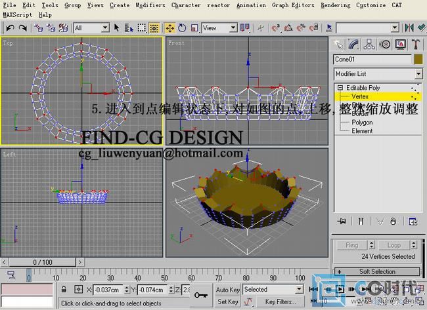This screenshot has height=310, width=427.
Task: Toggle the 3D Snaps icon
Action: click(x=276, y=28)
